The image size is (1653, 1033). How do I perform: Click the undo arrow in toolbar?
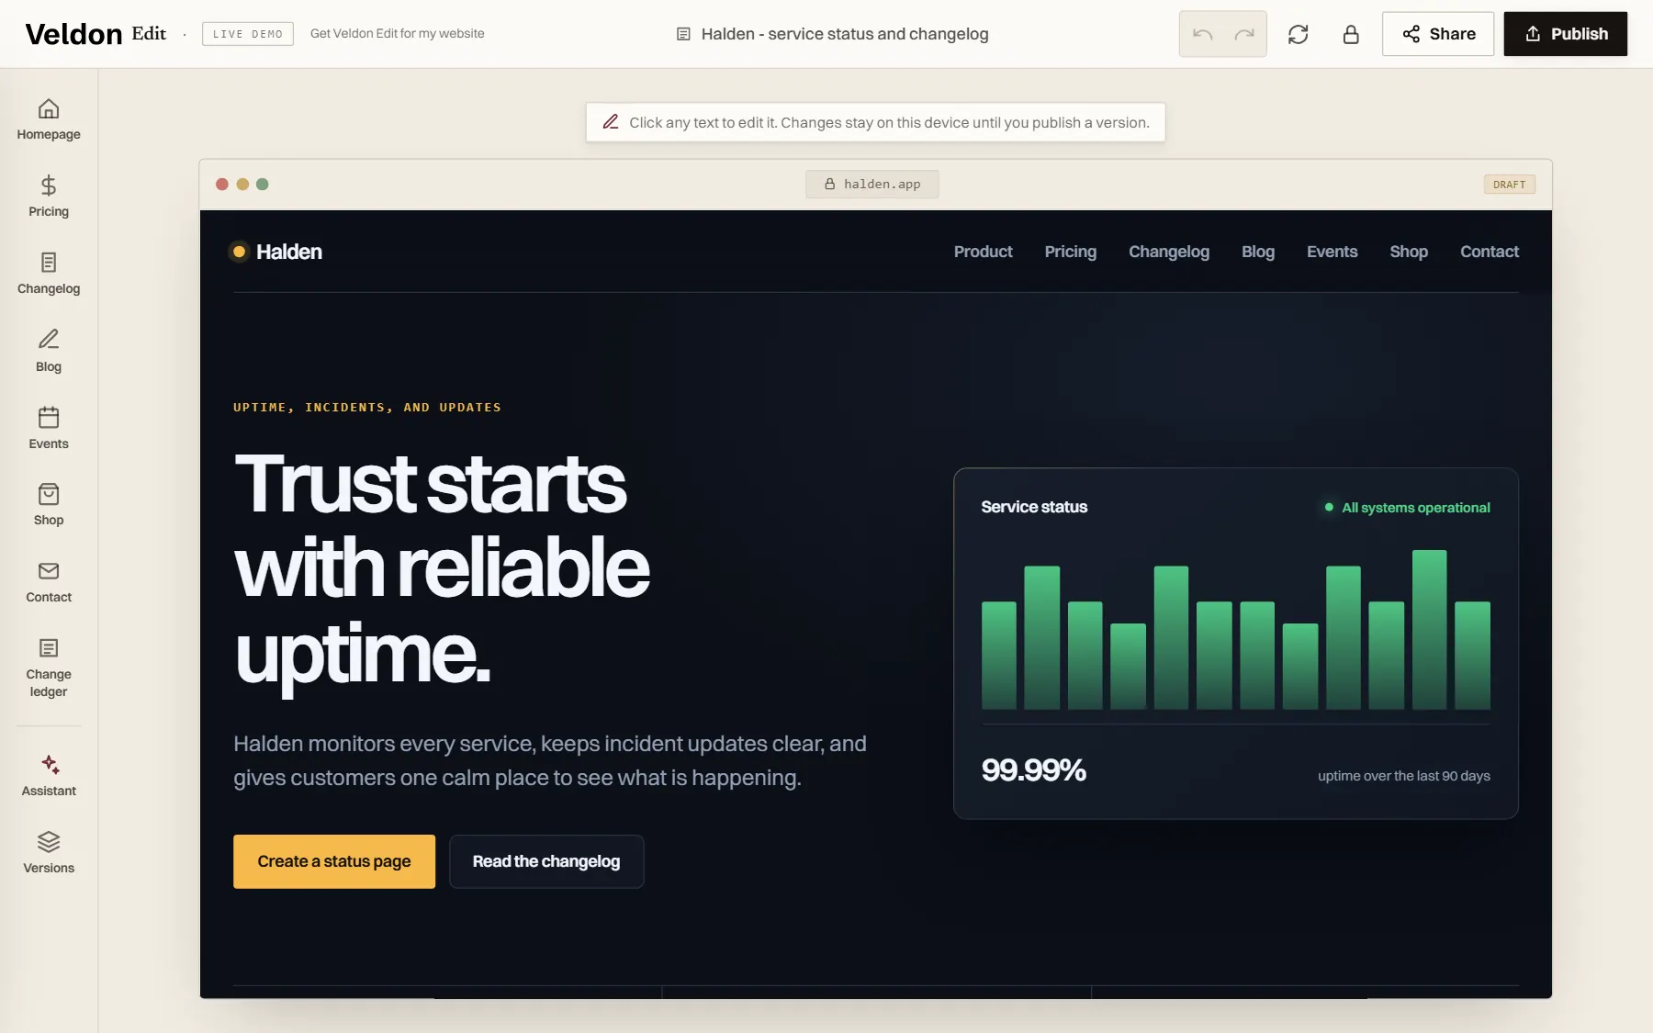click(1202, 34)
